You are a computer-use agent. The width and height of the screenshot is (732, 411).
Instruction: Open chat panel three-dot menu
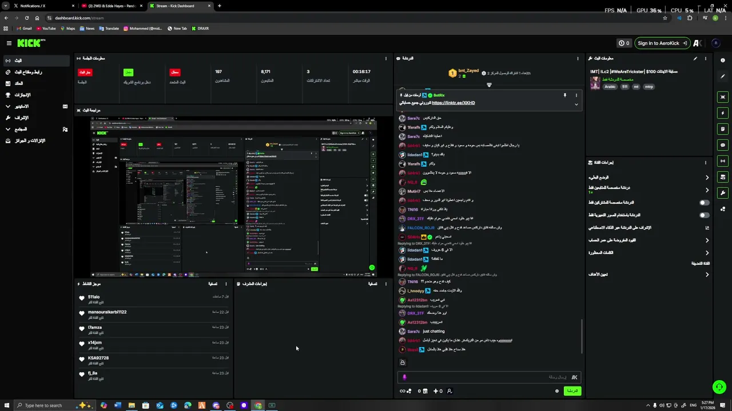click(x=578, y=58)
